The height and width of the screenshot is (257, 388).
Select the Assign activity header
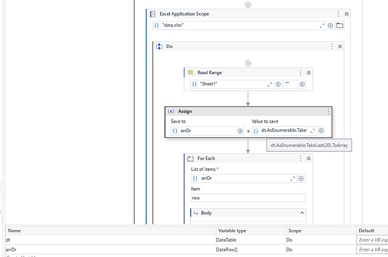tap(248, 111)
